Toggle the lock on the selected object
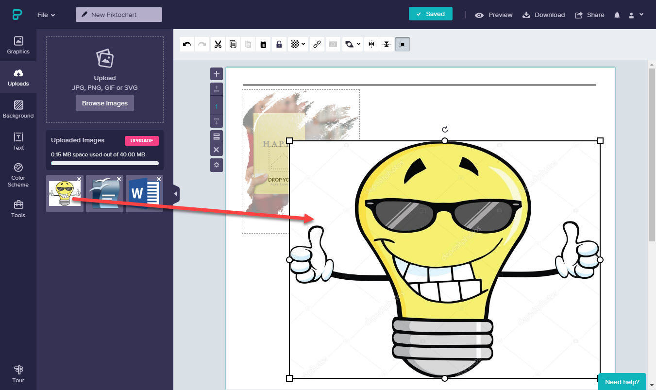 [279, 44]
